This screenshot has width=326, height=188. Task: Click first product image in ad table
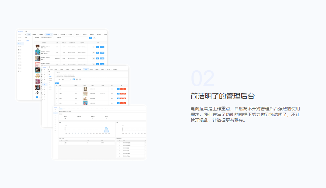pos(85,89)
